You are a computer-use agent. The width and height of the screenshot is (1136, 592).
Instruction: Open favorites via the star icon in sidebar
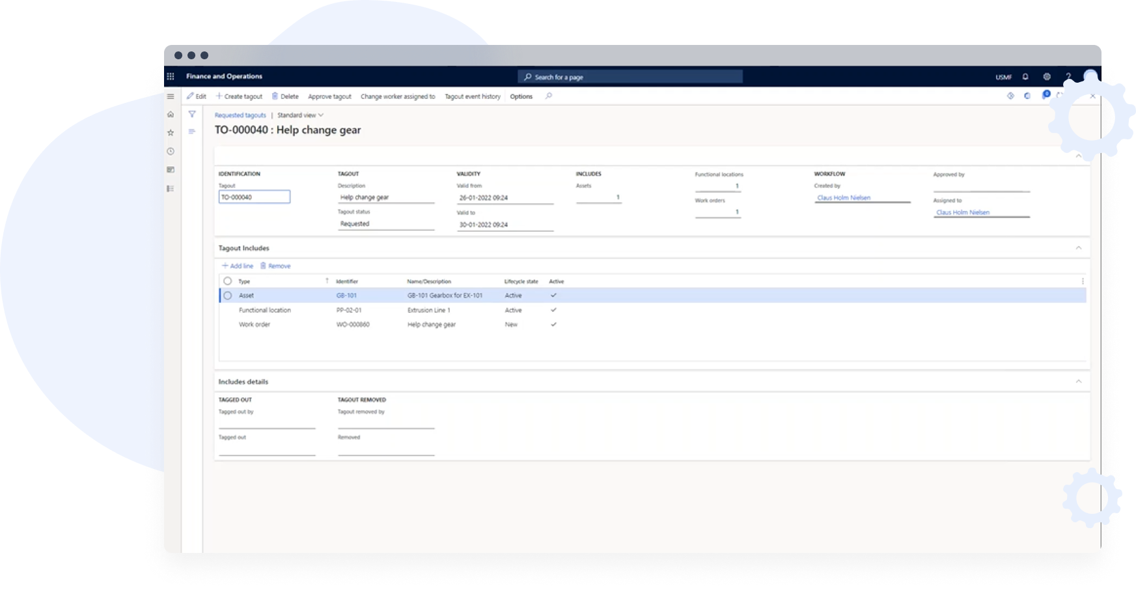[x=171, y=132]
